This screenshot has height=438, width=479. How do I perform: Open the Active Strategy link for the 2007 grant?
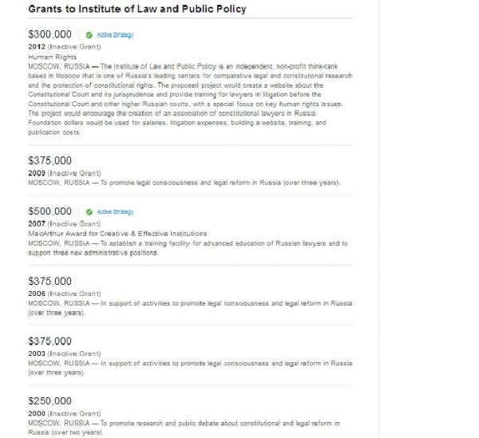(x=115, y=212)
